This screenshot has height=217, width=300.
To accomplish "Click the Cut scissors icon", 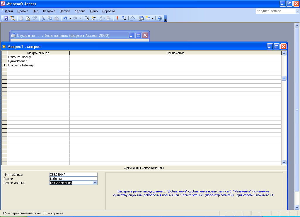I will coord(43,18).
